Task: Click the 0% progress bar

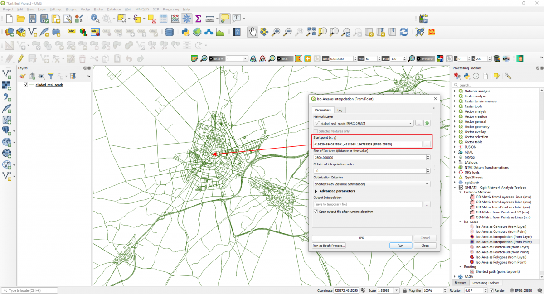Action: [x=362, y=238]
